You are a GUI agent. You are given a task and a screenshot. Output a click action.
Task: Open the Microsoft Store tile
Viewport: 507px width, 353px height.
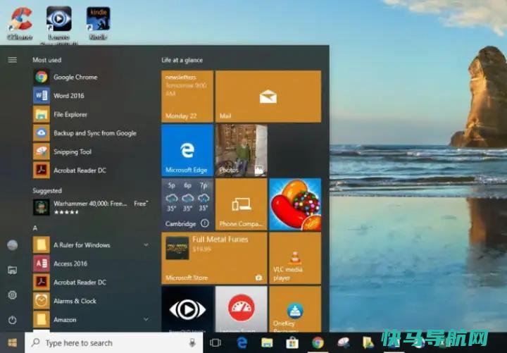click(x=214, y=258)
